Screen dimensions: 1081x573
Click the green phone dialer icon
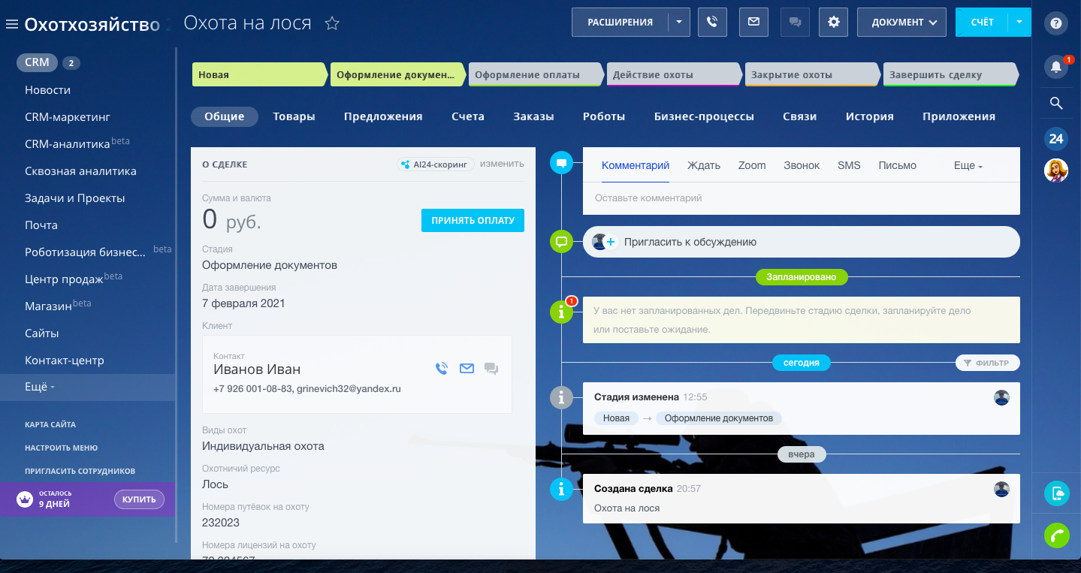[x=1057, y=535]
